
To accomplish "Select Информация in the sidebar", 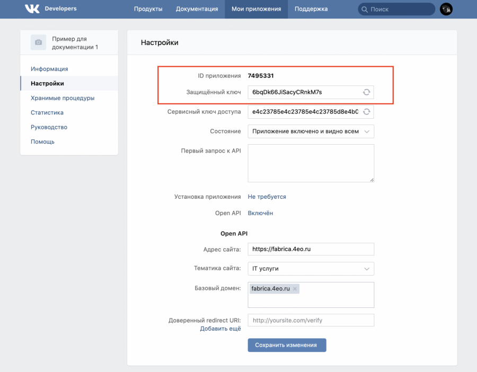I will point(49,69).
